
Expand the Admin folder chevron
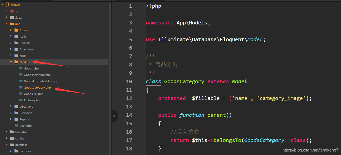(x=11, y=30)
